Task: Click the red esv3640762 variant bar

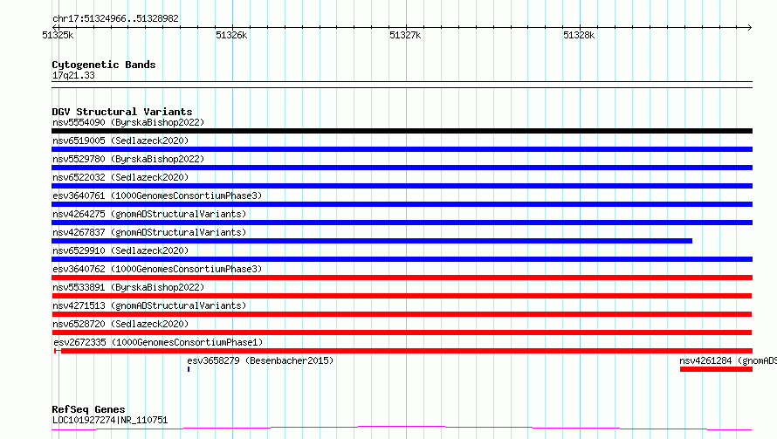Action: pyautogui.click(x=402, y=278)
